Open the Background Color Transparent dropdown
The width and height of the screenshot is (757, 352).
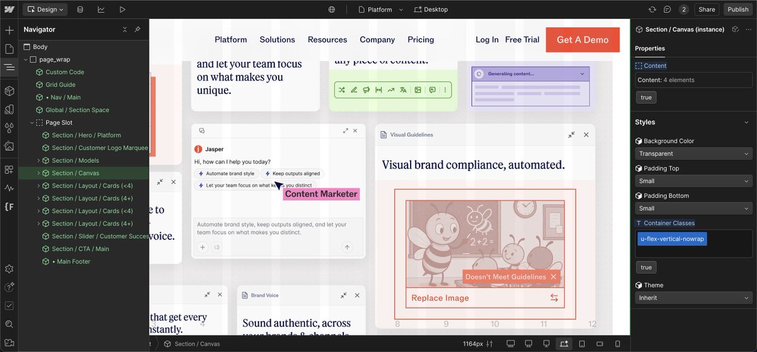click(x=693, y=153)
